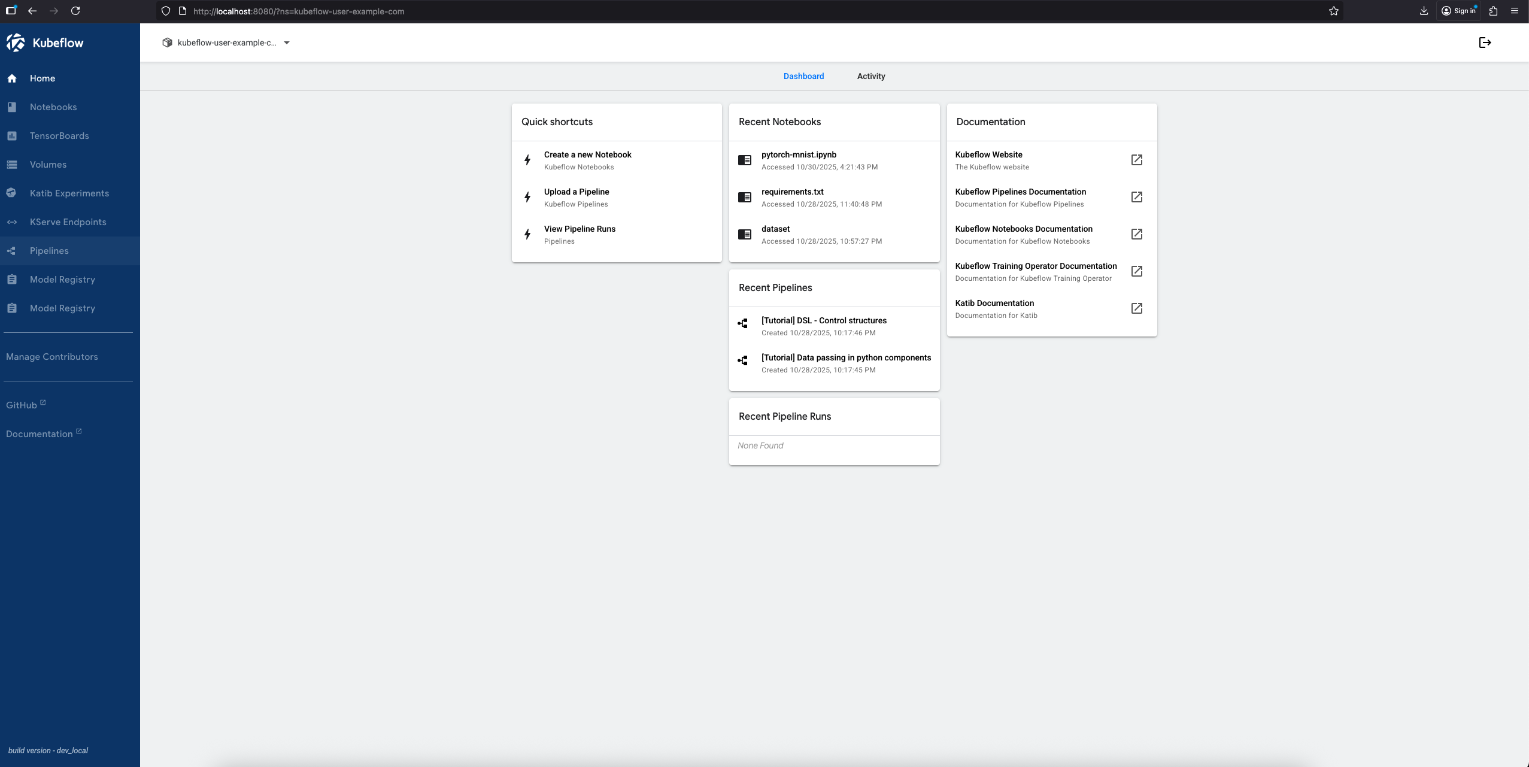Screen dimensions: 1529x767
Task: Expand the namespace selector dropdown
Action: click(287, 42)
